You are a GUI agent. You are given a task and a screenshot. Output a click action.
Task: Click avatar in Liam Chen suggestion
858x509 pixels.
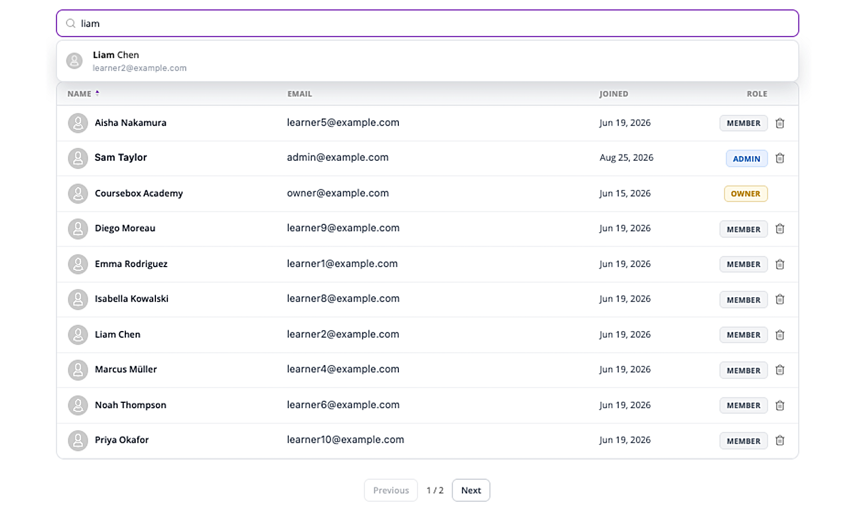(x=74, y=61)
